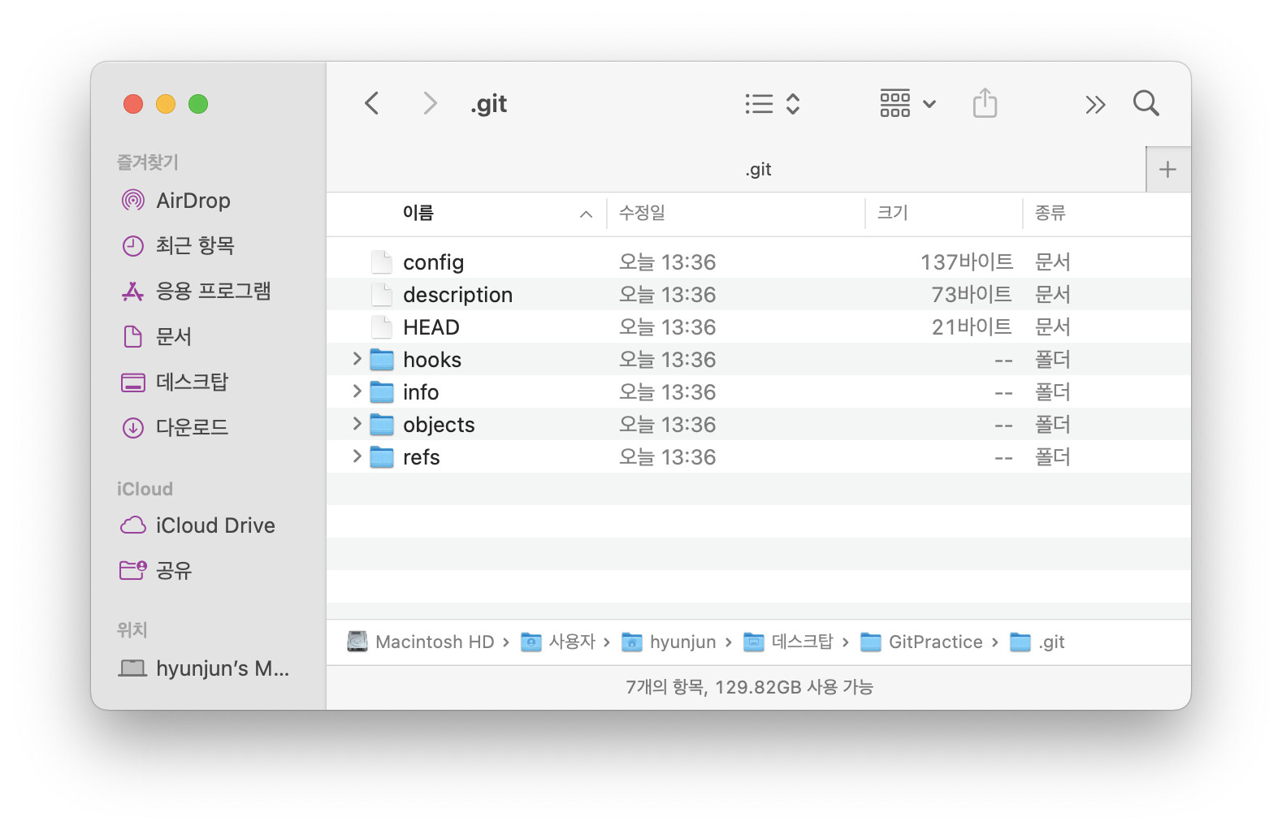Click the info folder name
Screen dimensions: 1282x830
click(x=421, y=392)
